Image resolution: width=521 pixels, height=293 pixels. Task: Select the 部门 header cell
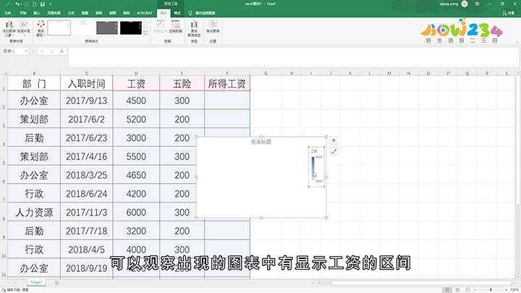coord(34,83)
